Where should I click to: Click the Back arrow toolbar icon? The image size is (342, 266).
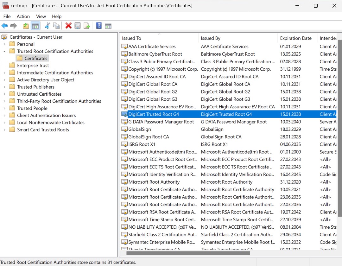[x=4, y=26]
